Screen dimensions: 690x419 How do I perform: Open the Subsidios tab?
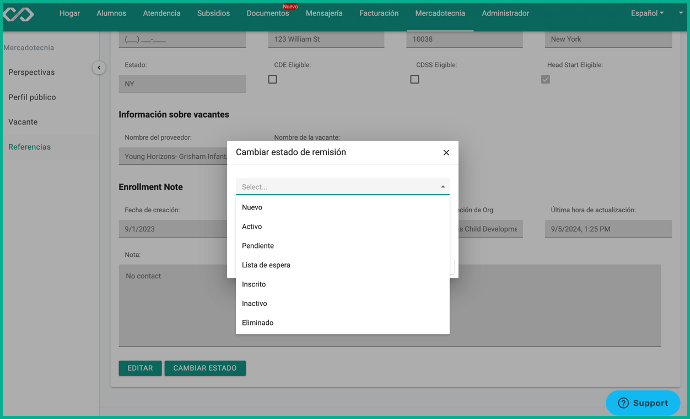(213, 13)
